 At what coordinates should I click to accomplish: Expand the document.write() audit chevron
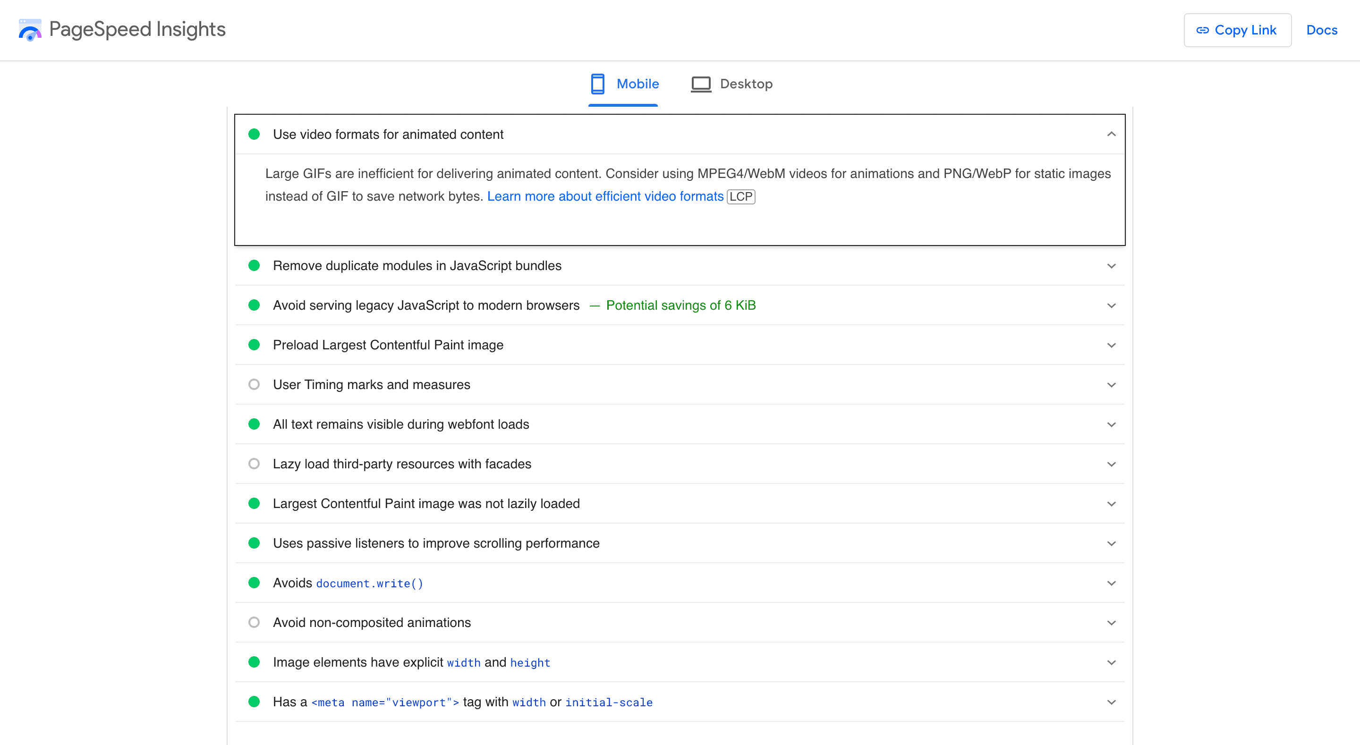pos(1111,583)
